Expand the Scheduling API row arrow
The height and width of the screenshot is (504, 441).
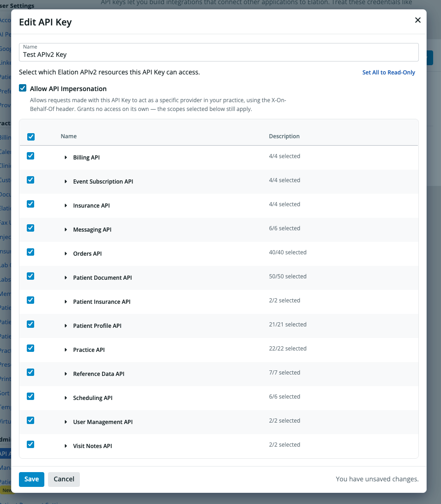coord(66,398)
